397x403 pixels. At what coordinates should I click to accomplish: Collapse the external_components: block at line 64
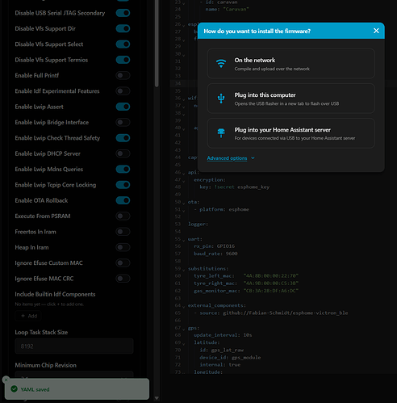pos(184,306)
